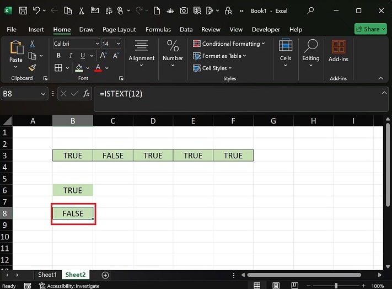
Task: Open the Formulas ribbon tab
Action: coord(158,29)
